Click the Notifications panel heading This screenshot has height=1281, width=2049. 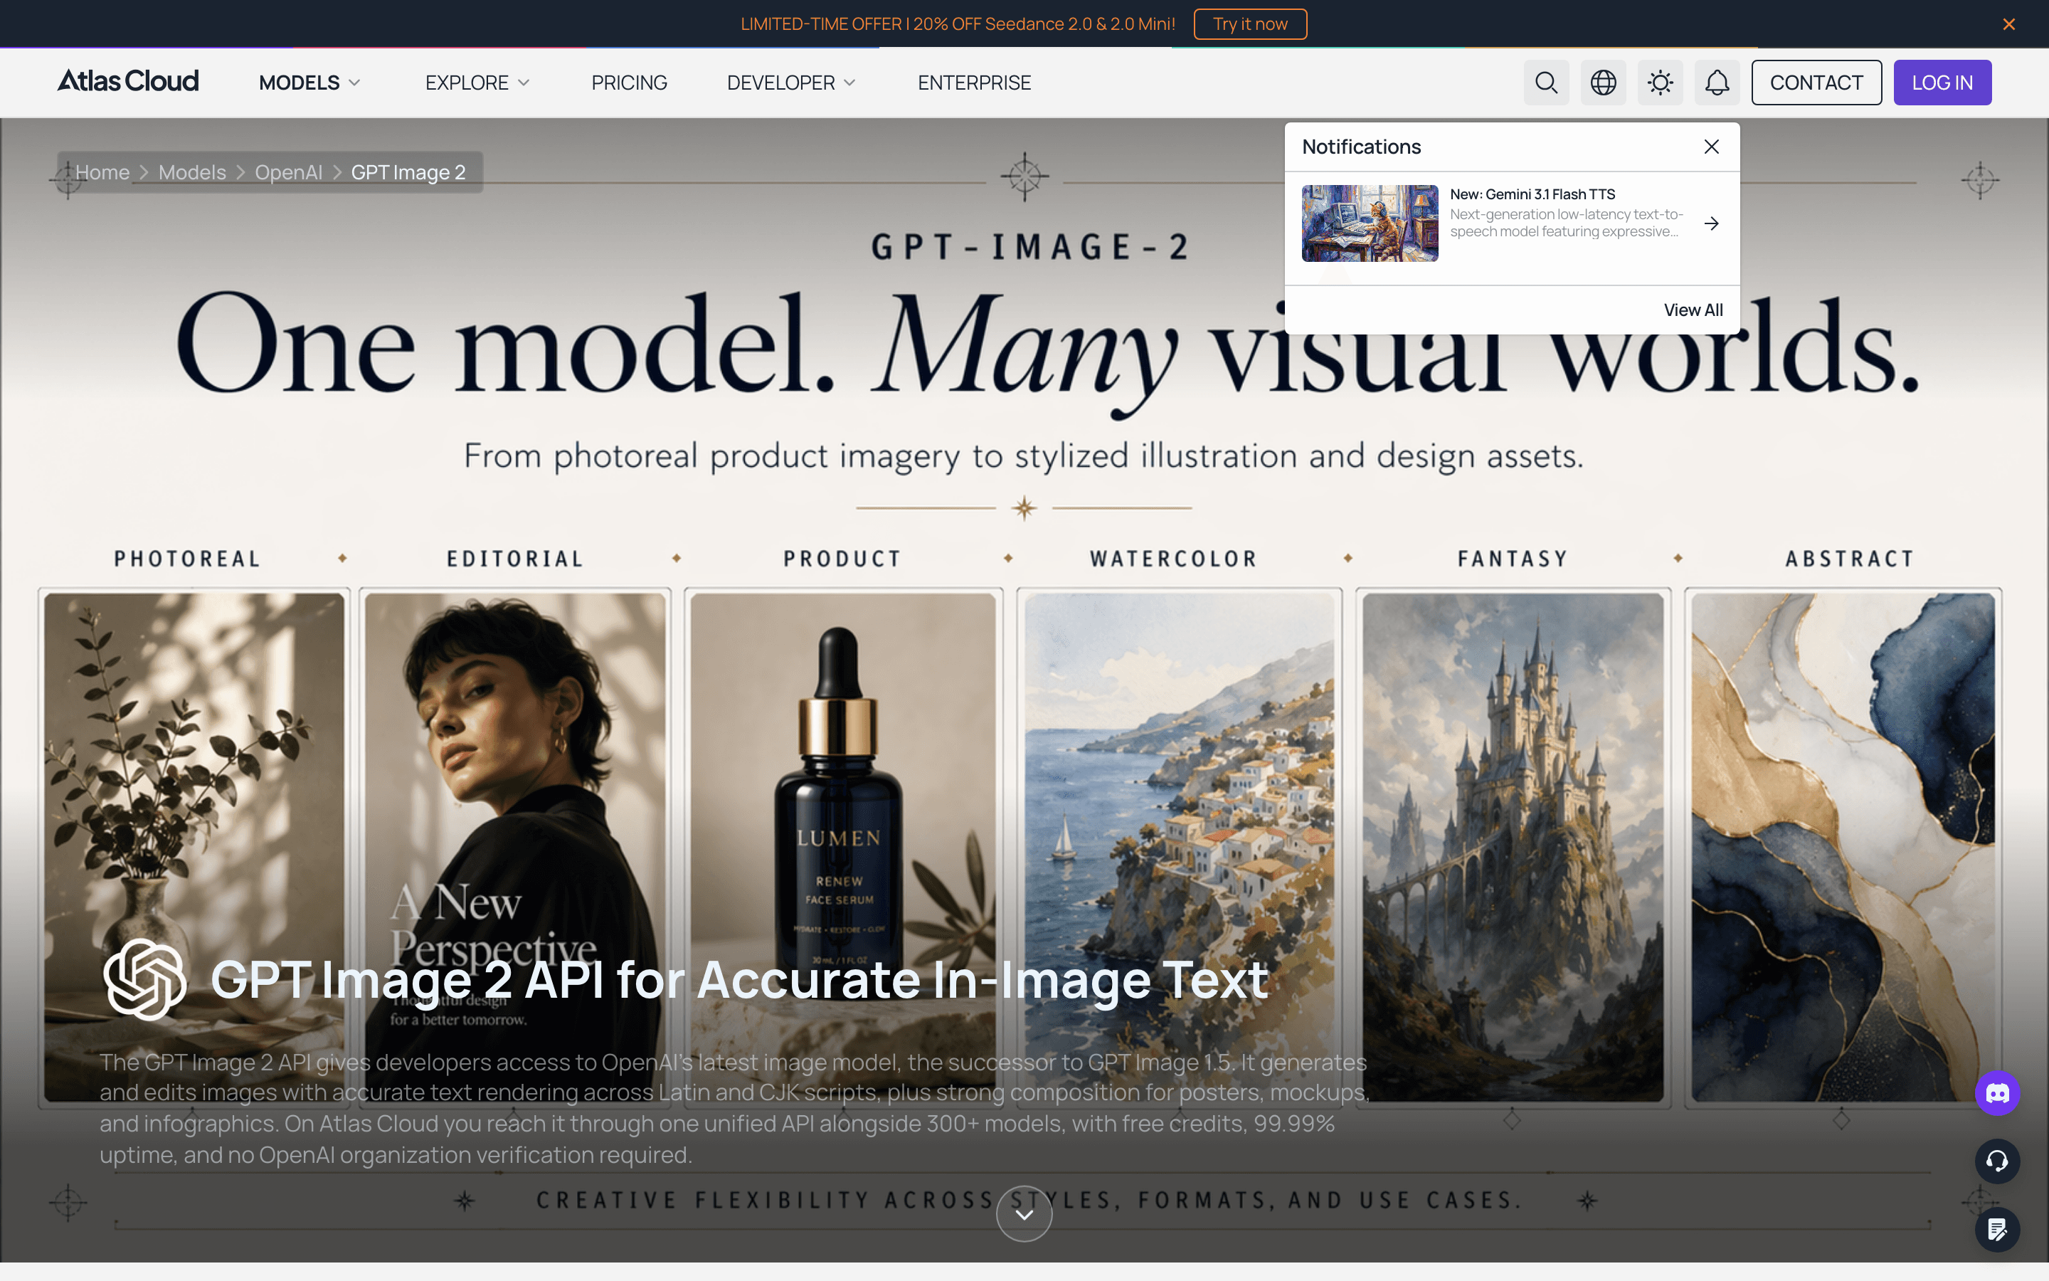click(1362, 147)
